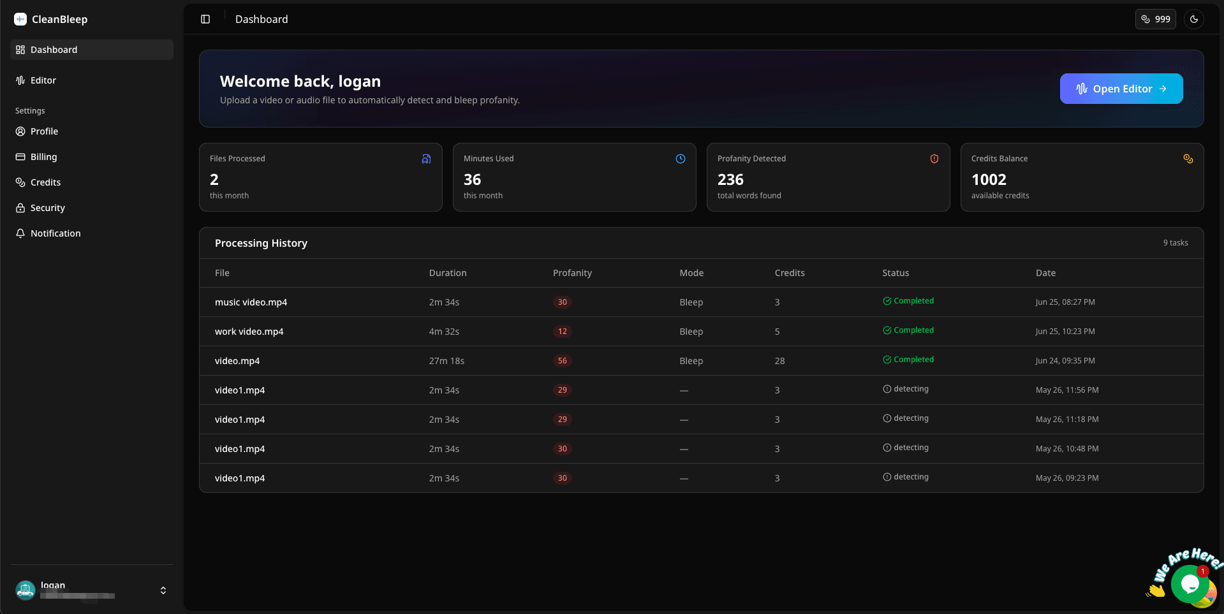
Task: Click the File column header
Action: pyautogui.click(x=222, y=273)
